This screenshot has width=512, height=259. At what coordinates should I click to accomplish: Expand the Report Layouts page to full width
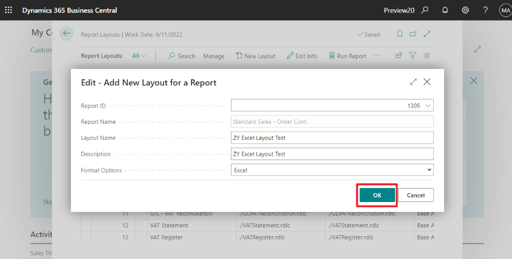427,34
